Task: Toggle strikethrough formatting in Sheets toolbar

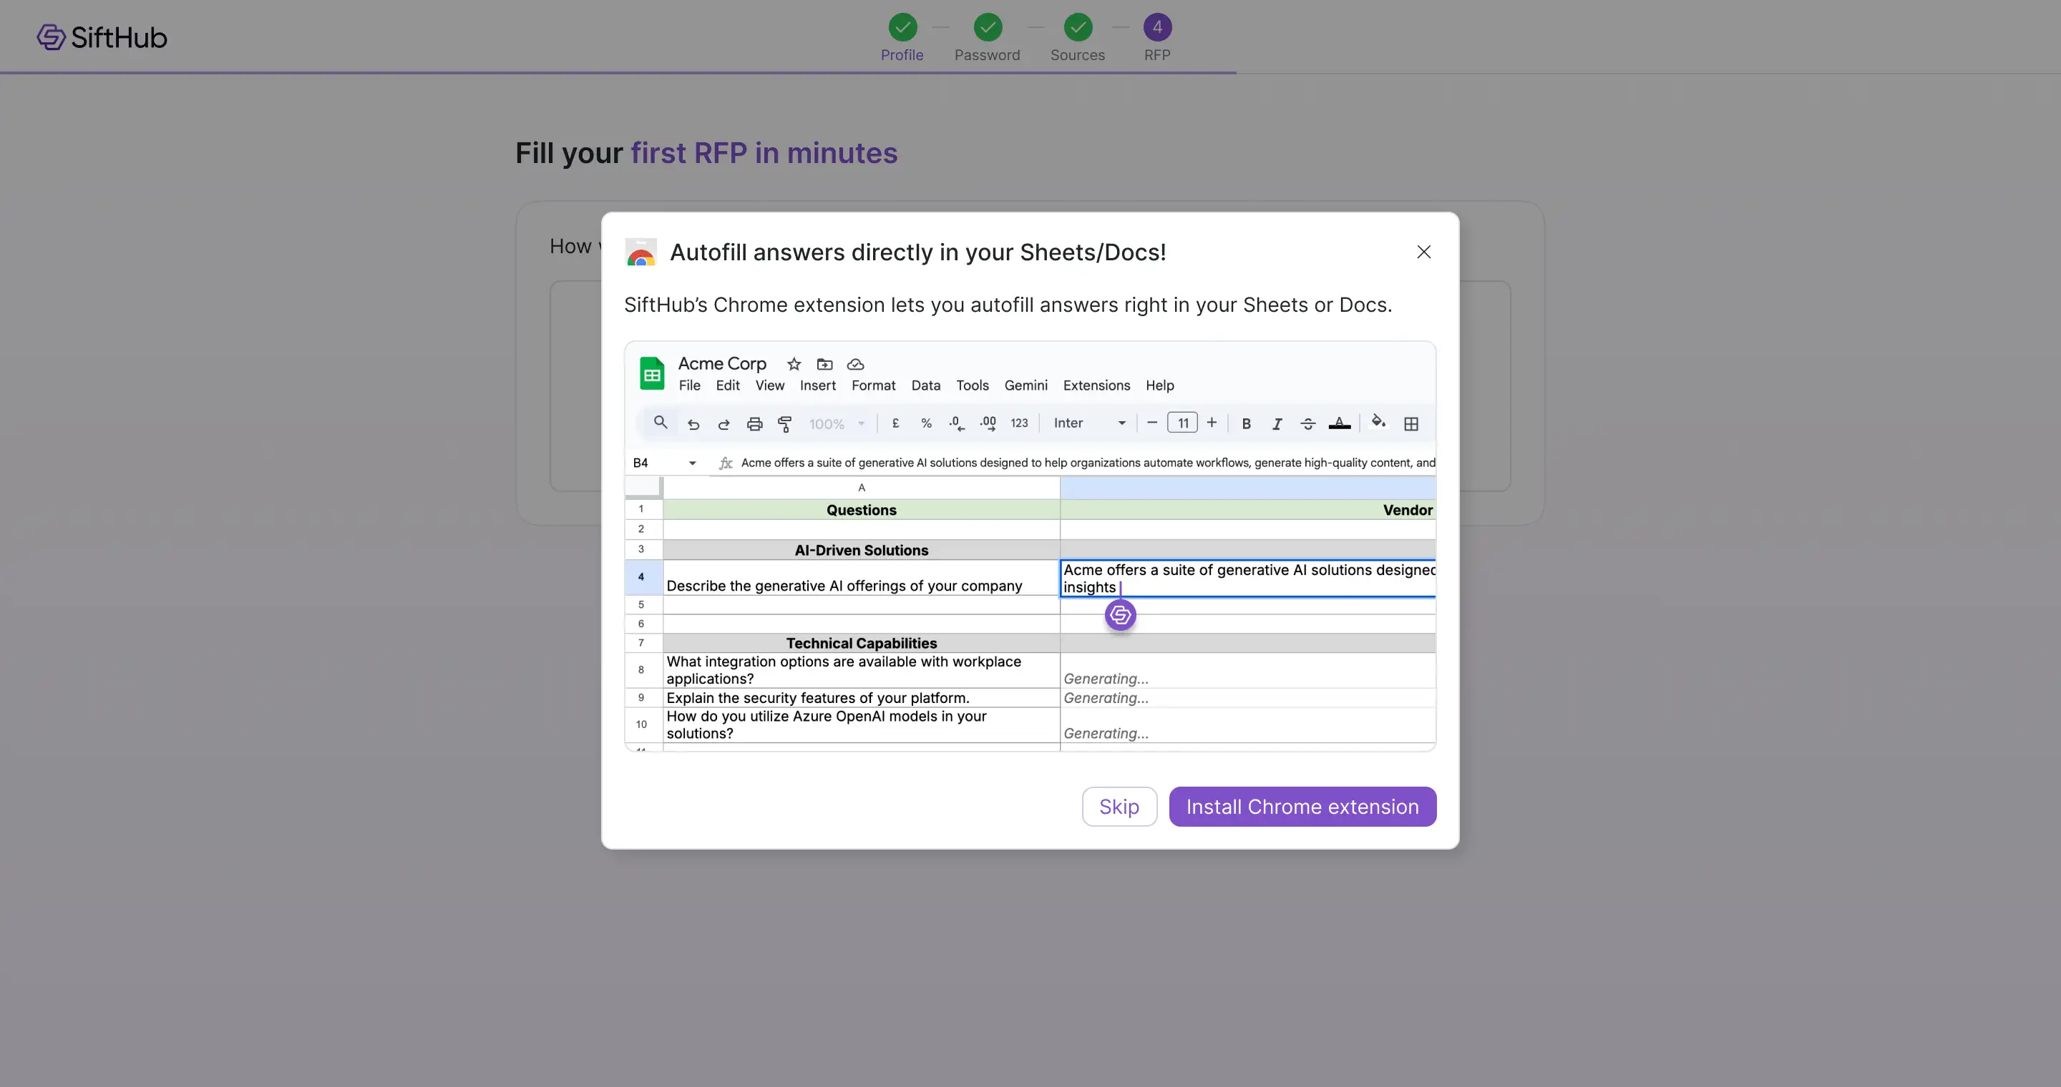Action: [x=1307, y=423]
